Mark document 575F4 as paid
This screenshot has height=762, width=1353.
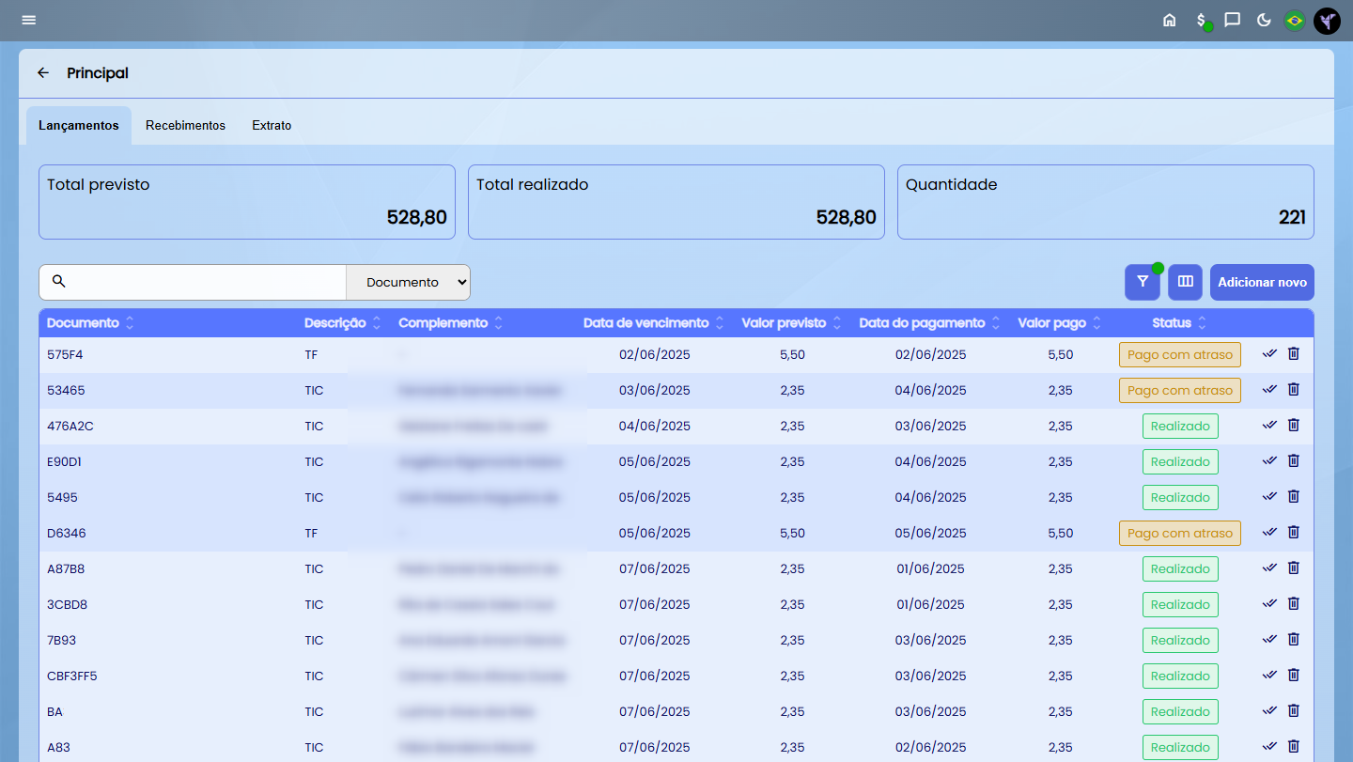(1270, 353)
